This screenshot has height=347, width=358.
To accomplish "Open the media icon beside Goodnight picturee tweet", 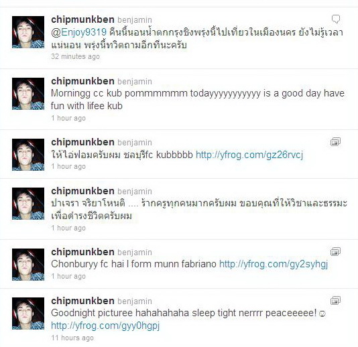I will (x=335, y=301).
